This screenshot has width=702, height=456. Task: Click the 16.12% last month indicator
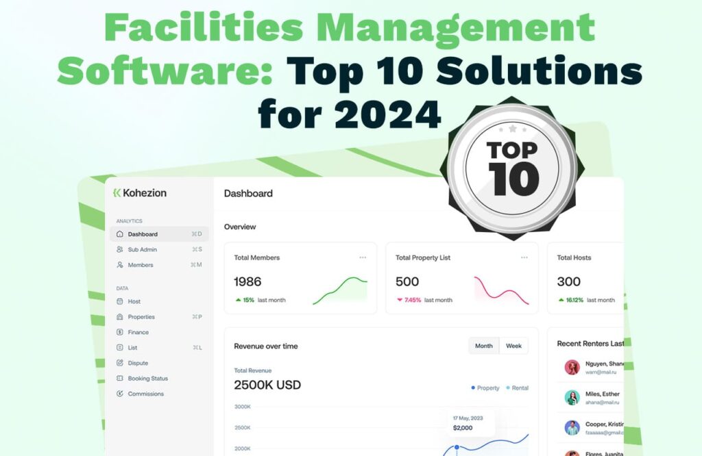(587, 300)
